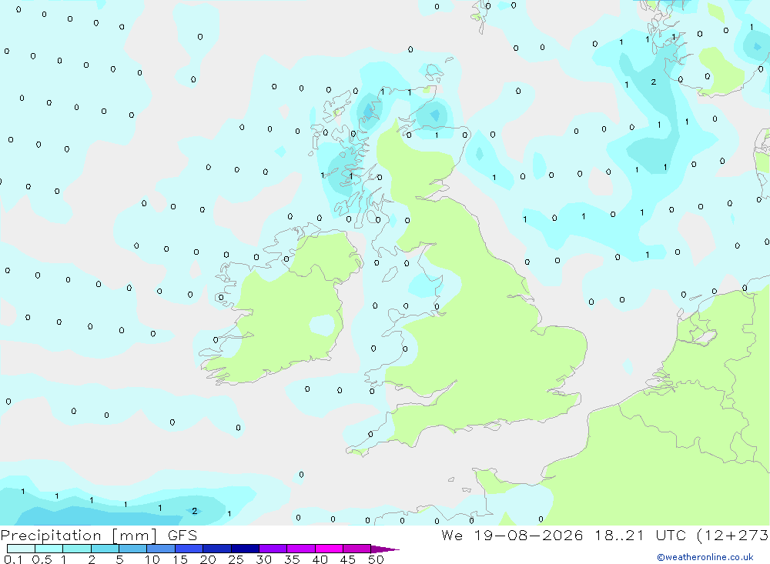Click the 15 legend scale label
The height and width of the screenshot is (564, 770).
[x=180, y=559]
